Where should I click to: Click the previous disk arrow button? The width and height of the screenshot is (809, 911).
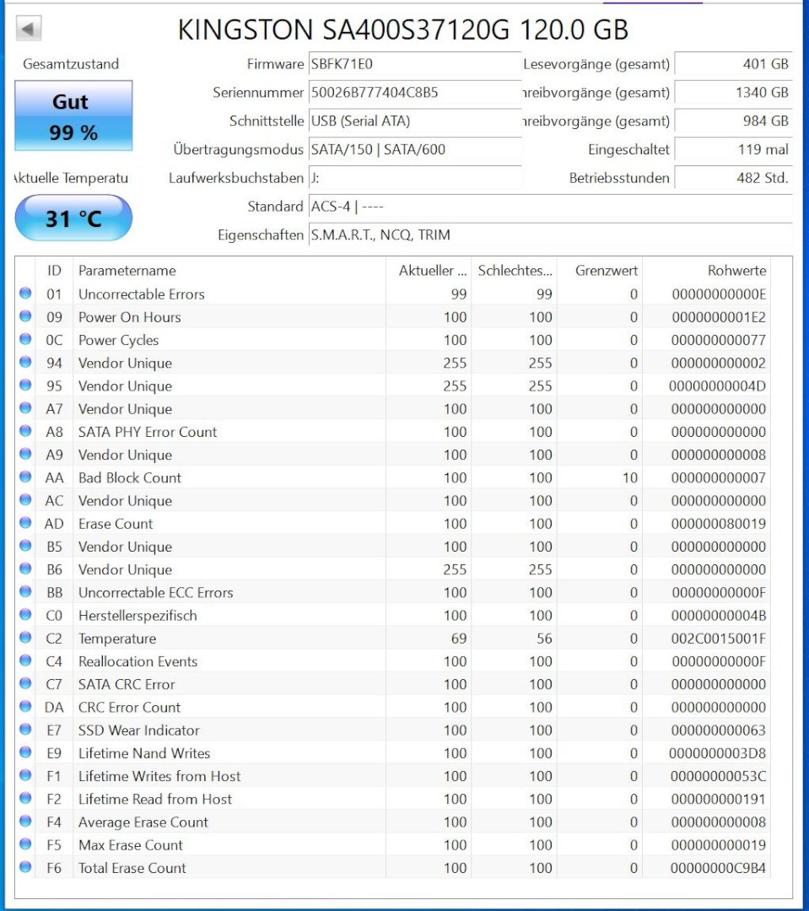pyautogui.click(x=29, y=30)
